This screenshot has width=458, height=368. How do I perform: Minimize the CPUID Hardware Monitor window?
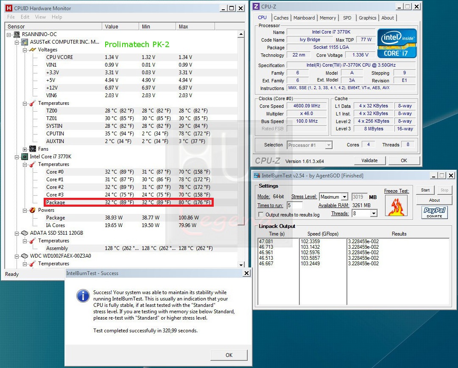pos(223,8)
